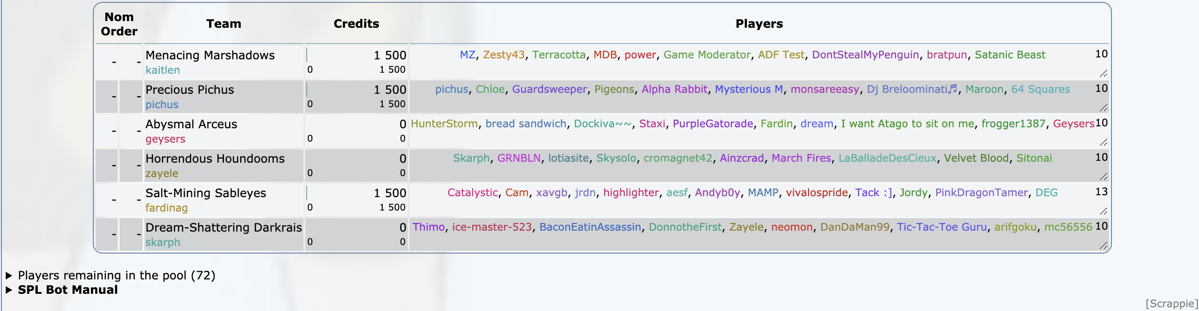The image size is (1199, 311).
Task: Open manager geysers under Abysmal Arceus
Action: click(x=165, y=139)
